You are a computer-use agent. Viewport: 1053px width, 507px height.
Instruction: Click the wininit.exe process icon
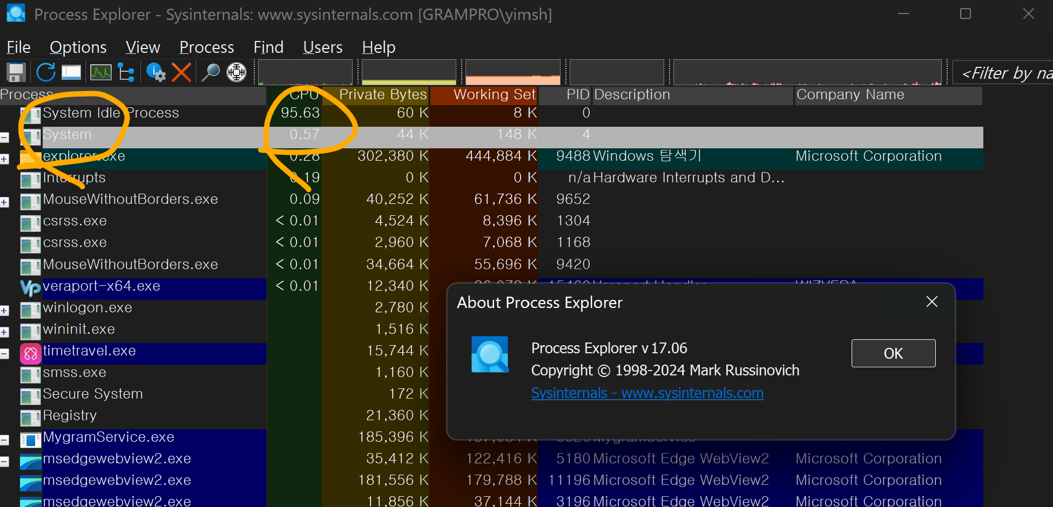click(31, 332)
